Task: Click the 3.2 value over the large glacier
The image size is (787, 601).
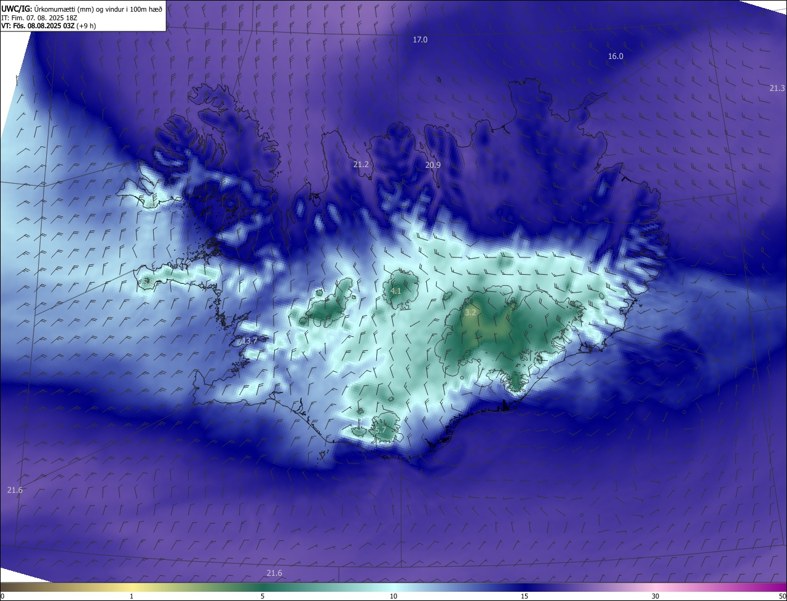Action: pos(470,312)
